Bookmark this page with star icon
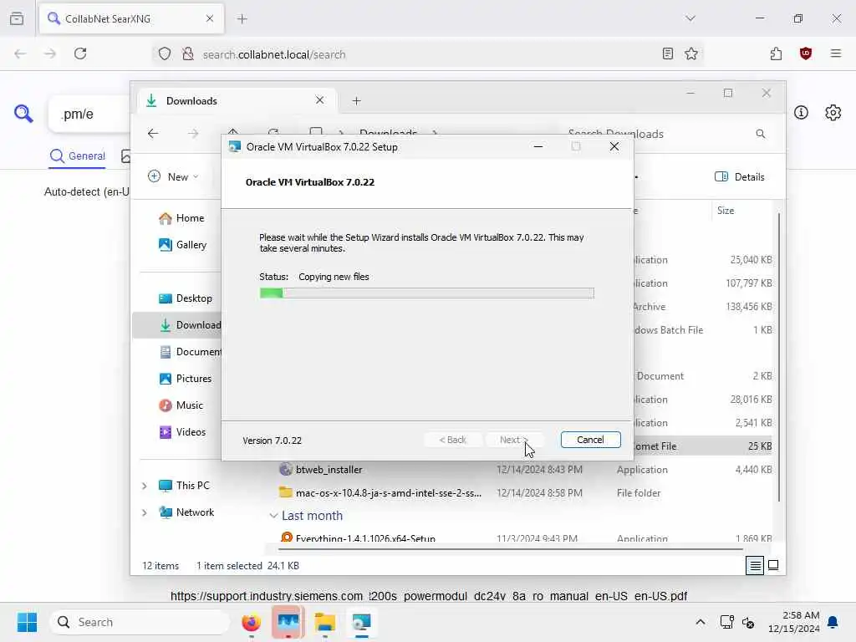The height and width of the screenshot is (642, 856). (691, 53)
